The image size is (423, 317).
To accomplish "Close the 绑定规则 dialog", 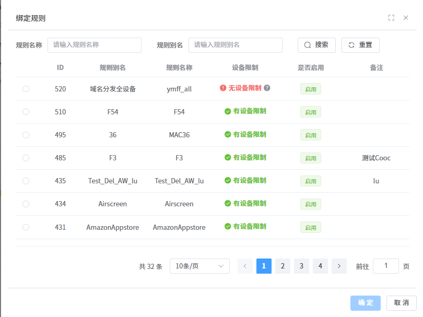I will 406,18.
